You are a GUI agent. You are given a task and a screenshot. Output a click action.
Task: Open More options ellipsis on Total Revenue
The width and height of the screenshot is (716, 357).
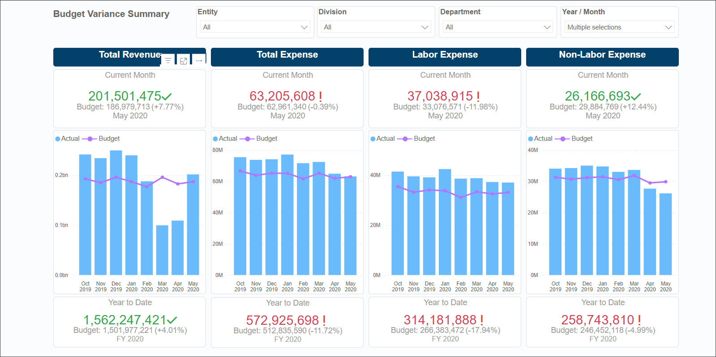click(x=199, y=61)
